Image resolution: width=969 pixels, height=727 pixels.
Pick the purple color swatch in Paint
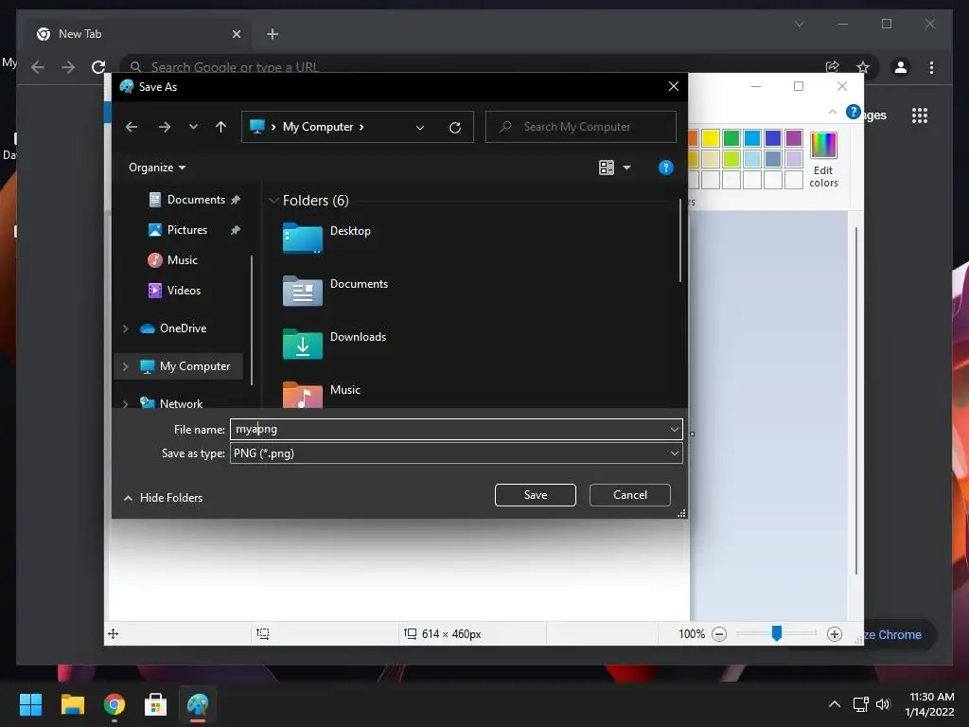[x=794, y=138]
